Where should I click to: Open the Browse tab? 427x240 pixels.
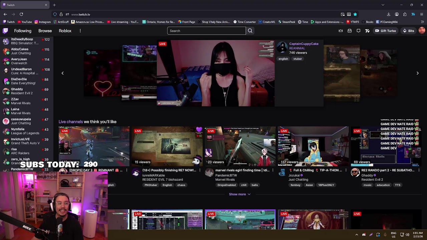[x=45, y=31]
